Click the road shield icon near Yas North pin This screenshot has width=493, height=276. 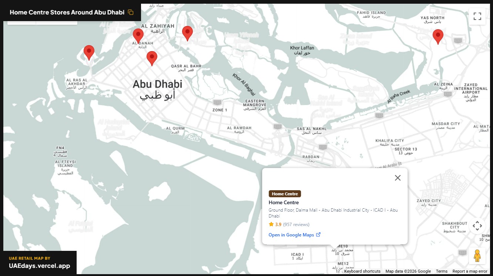pyautogui.click(x=459, y=40)
